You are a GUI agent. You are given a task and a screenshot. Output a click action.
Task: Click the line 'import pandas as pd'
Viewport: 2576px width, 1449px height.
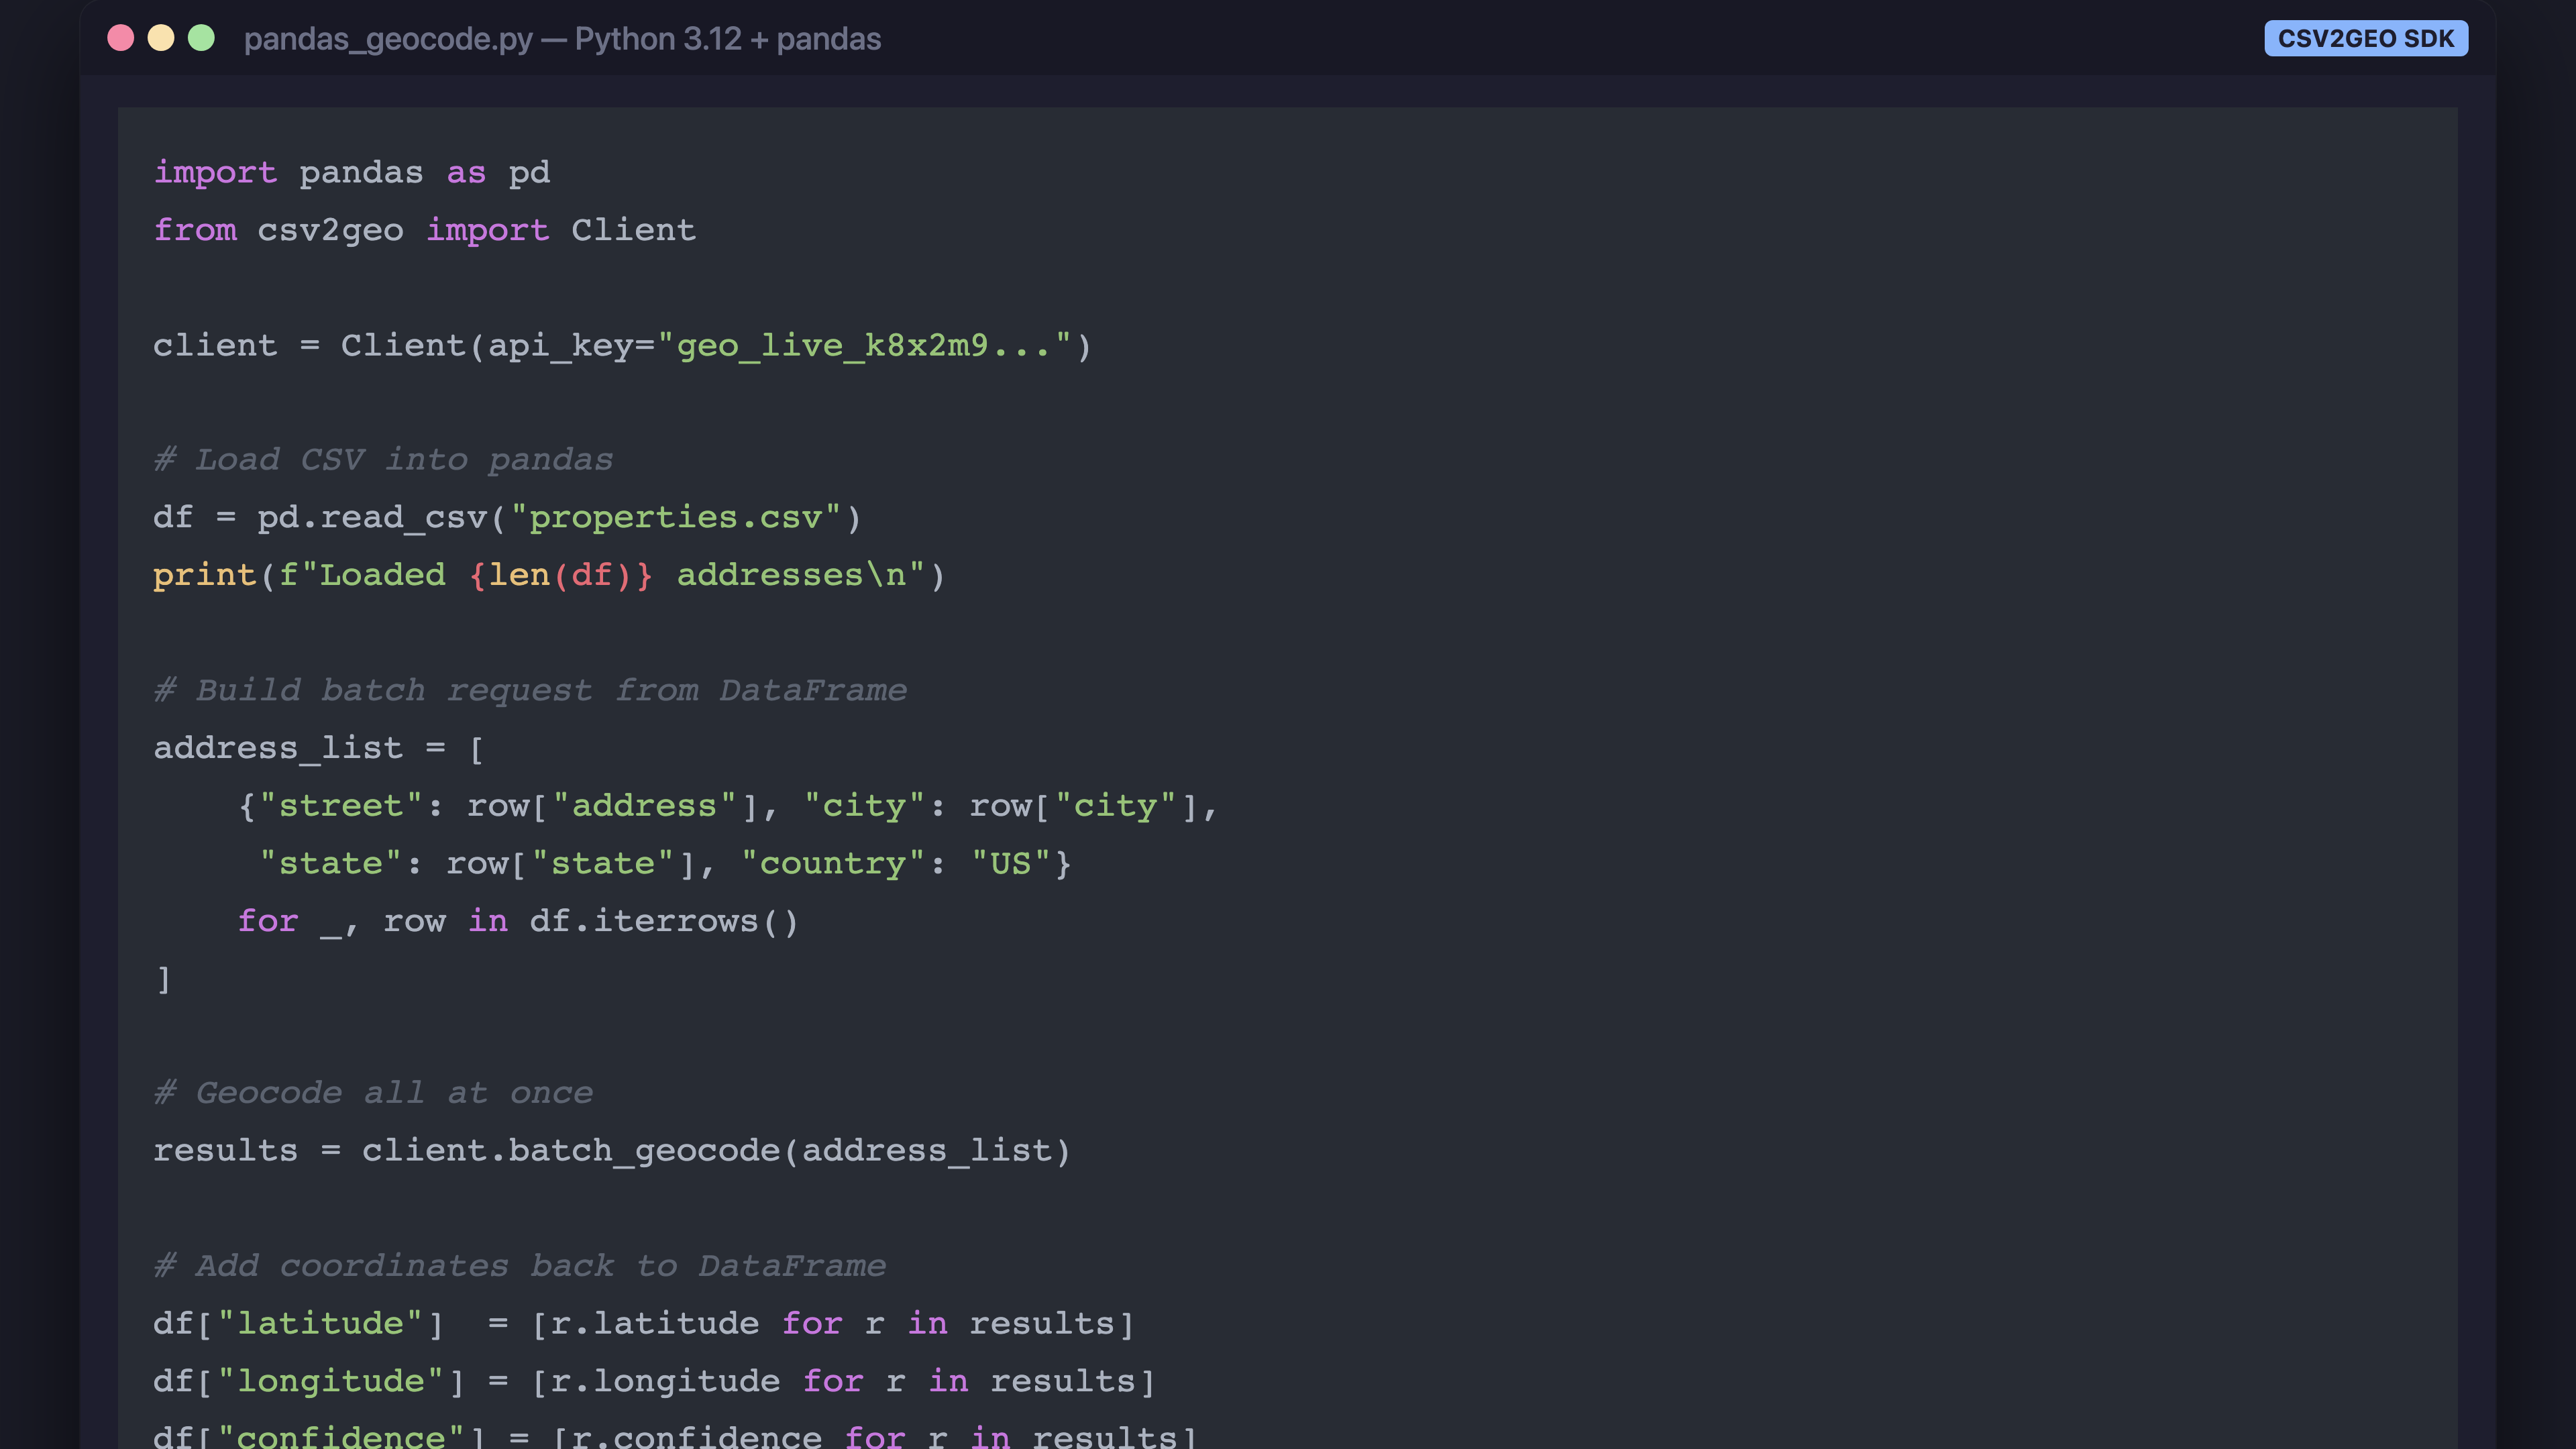351,173
